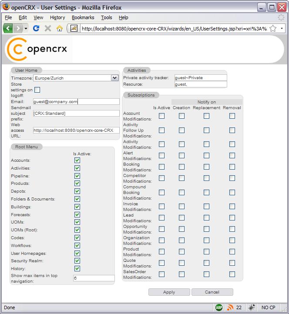Open the View menu
289x314 pixels.
coord(38,18)
